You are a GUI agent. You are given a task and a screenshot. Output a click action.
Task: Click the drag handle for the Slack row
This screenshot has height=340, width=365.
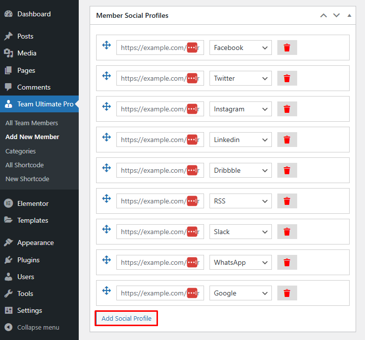[106, 230]
